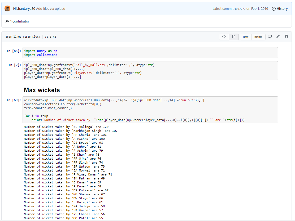The width and height of the screenshot is (295, 221).
Task: Click the 'DJ Bravo' are 98 output line
Action: (x=63, y=143)
